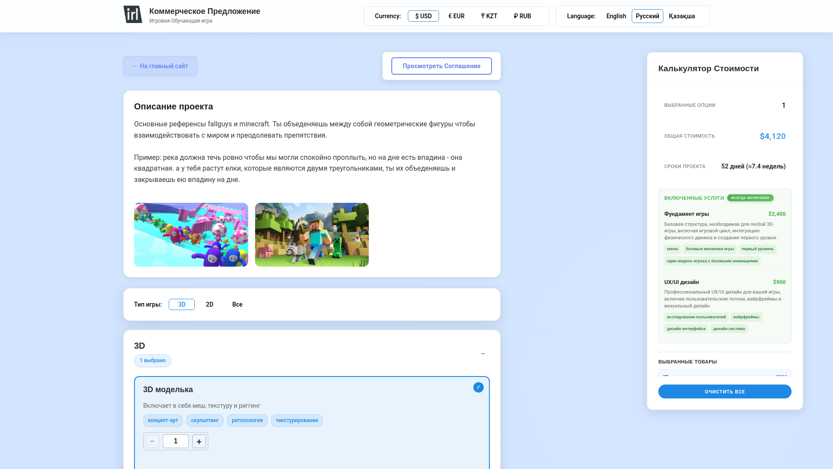Click исследование пользователей tag

tap(696, 317)
